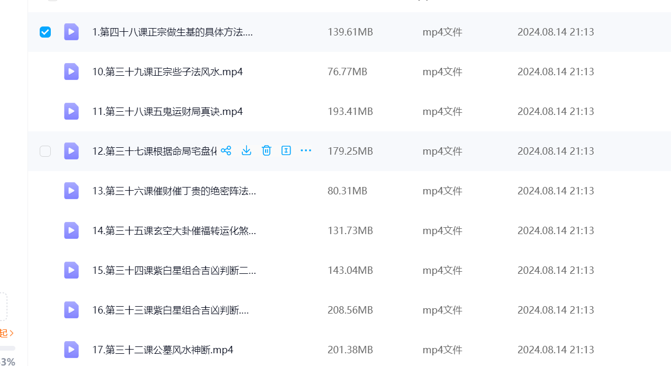Click the rename icon on file 12 row
This screenshot has height=366, width=671.
point(286,151)
